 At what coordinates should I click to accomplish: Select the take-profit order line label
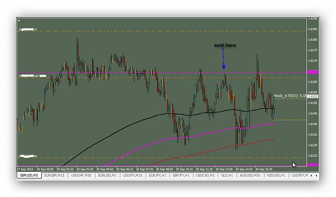[28, 156]
